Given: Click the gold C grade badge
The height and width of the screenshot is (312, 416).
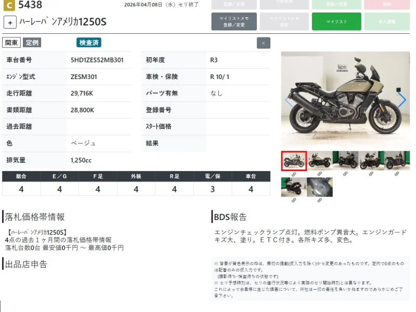Looking at the screenshot, I should click(x=9, y=5).
